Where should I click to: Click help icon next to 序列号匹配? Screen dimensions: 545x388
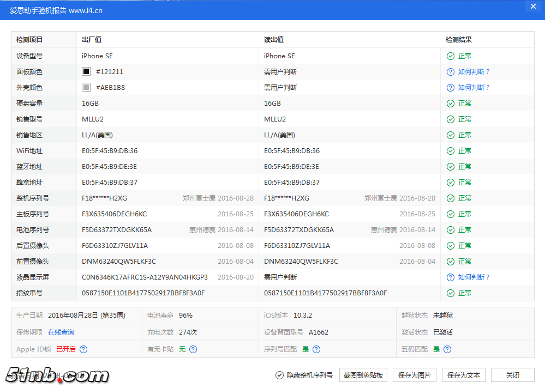[x=316, y=349]
